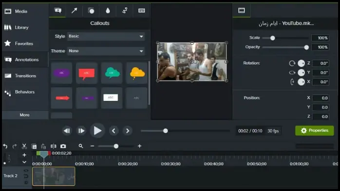Open the Behaviors panel
This screenshot has width=340, height=191.
tap(25, 92)
